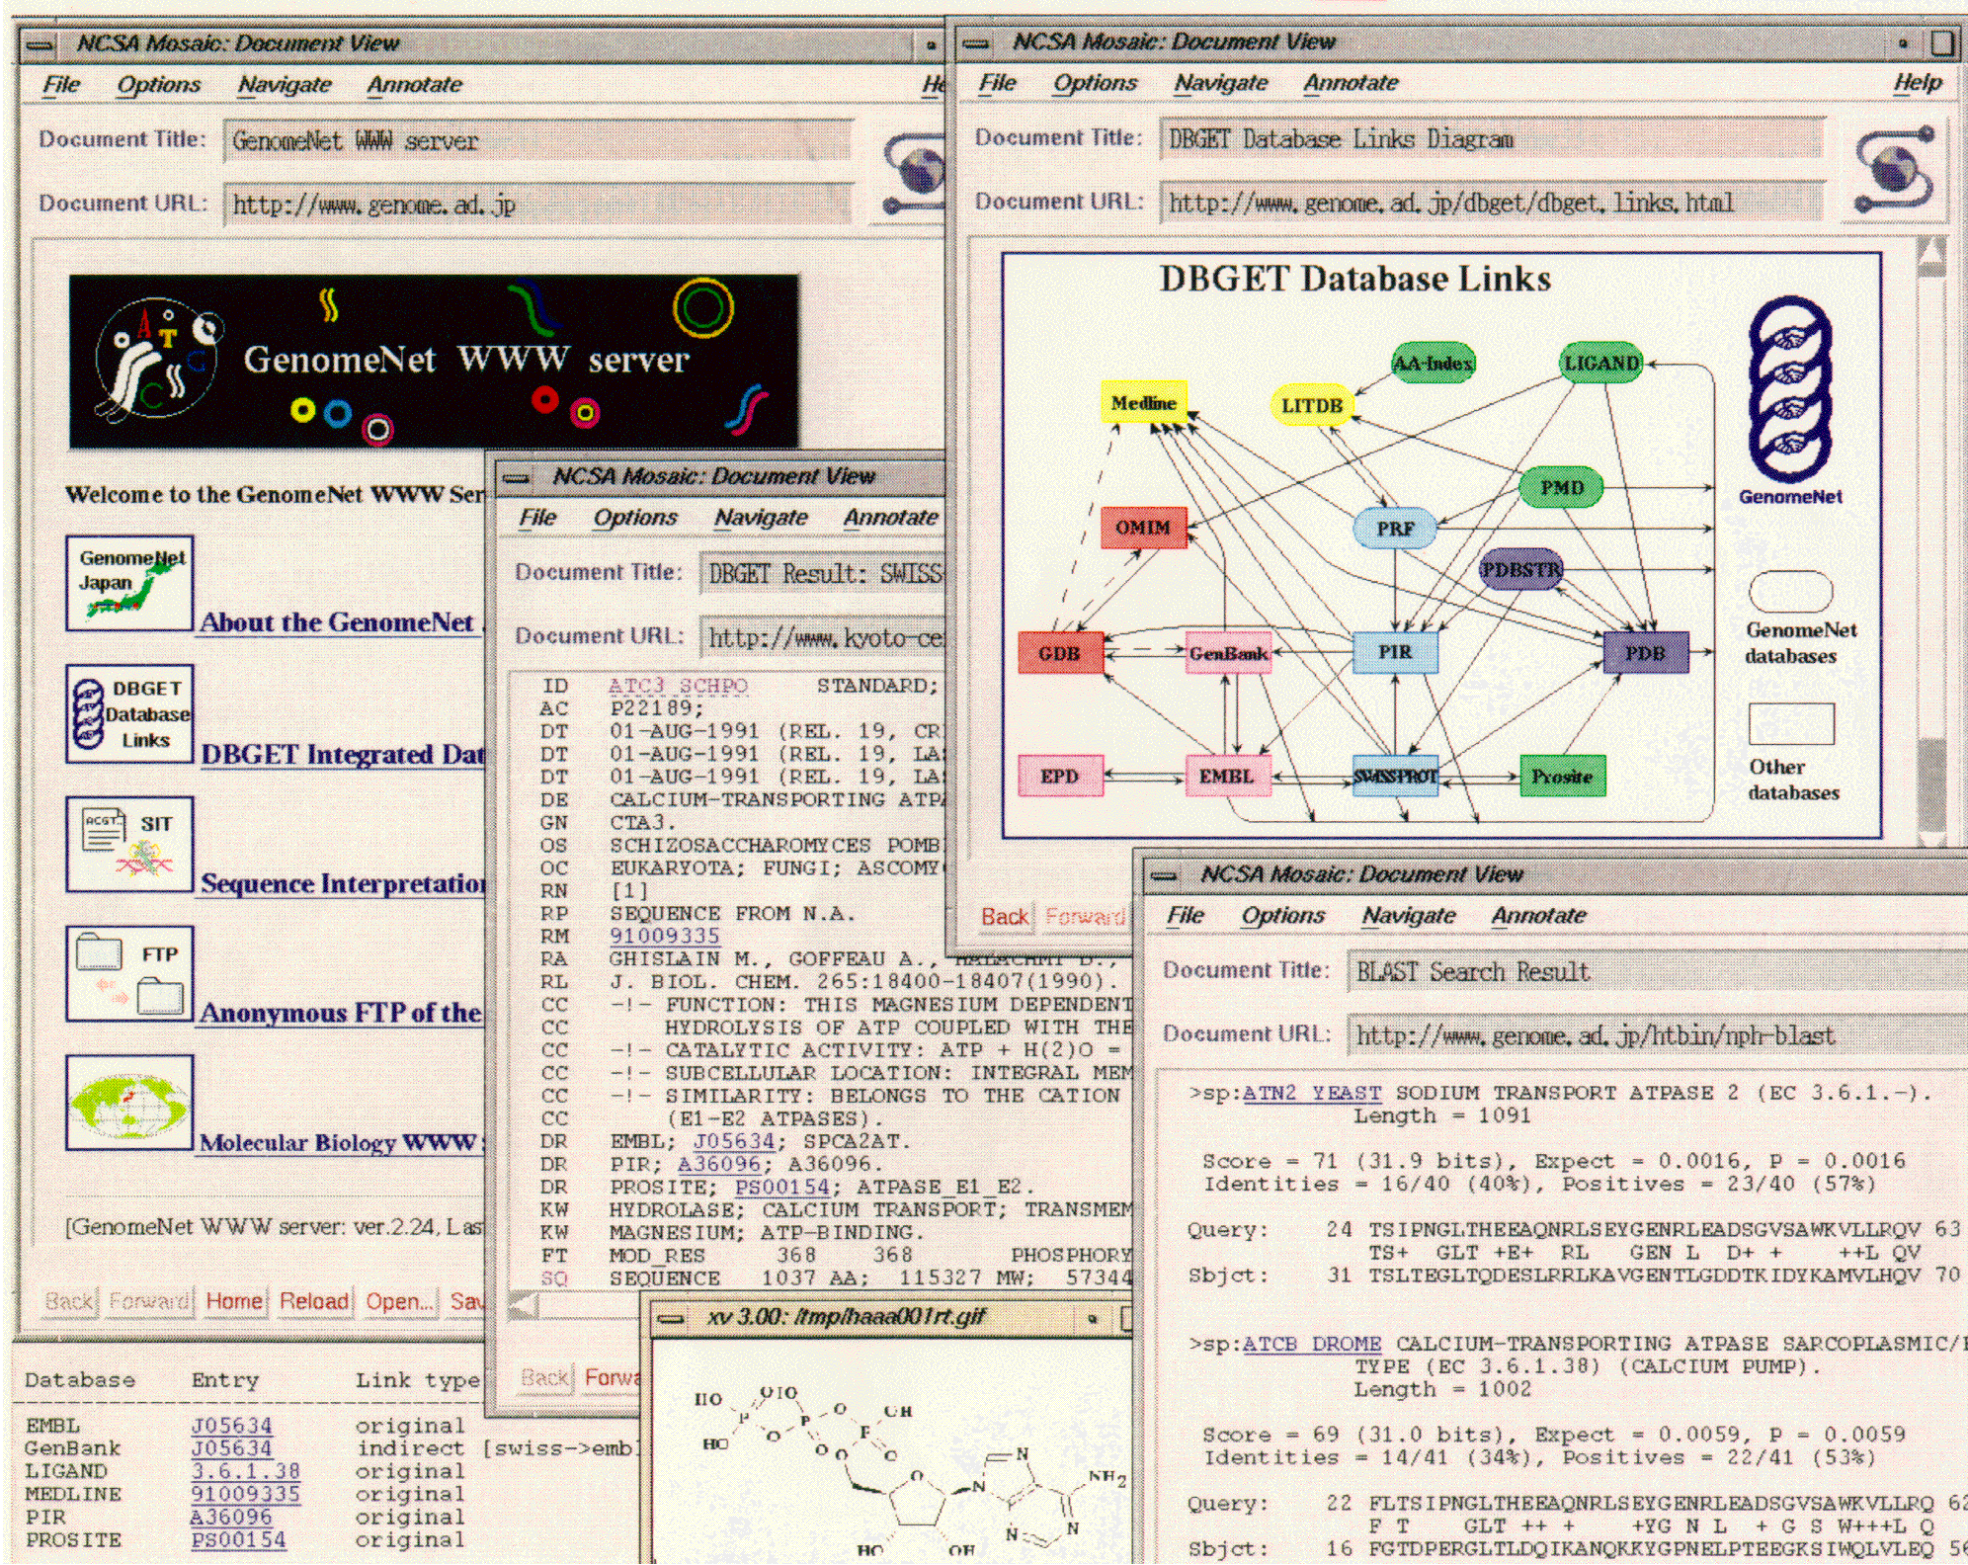Click the EMBL node in the diagram
This screenshot has width=1968, height=1565.
(x=1227, y=776)
